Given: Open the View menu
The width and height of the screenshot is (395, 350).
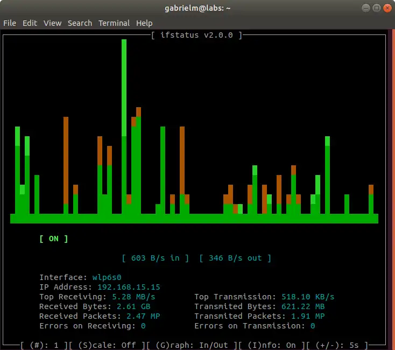Looking at the screenshot, I should (52, 23).
